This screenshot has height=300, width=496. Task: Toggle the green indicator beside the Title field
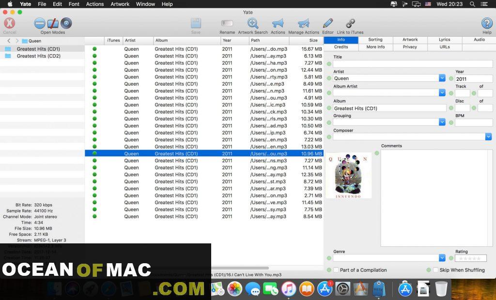pyautogui.click(x=329, y=64)
